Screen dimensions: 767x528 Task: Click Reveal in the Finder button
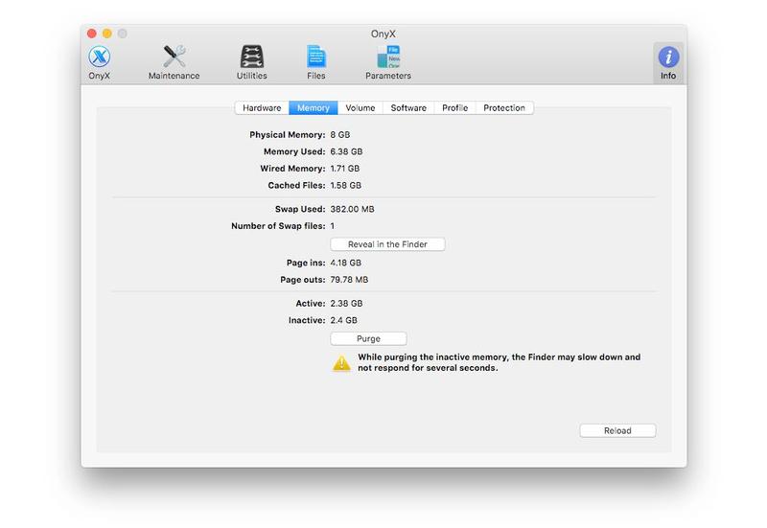tap(387, 244)
